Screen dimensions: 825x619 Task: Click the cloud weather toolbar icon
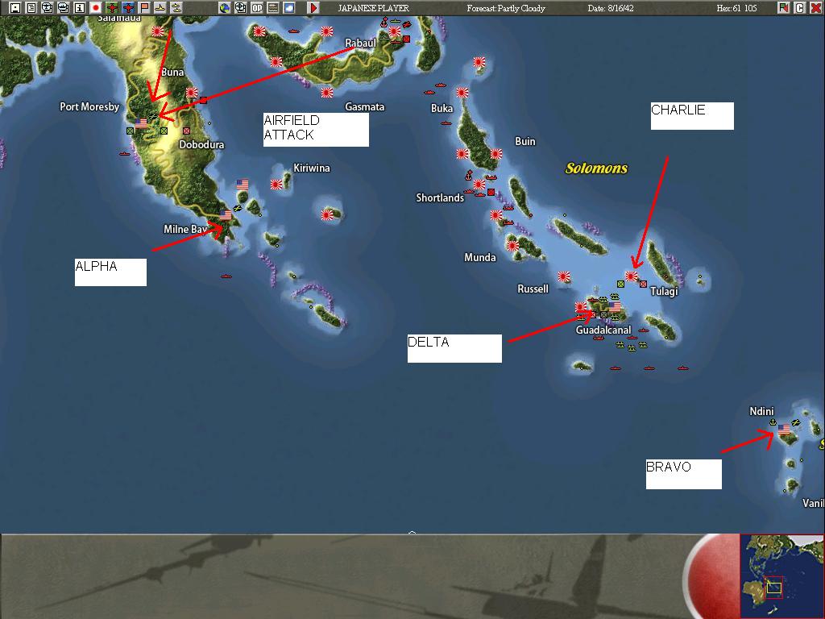tap(289, 8)
